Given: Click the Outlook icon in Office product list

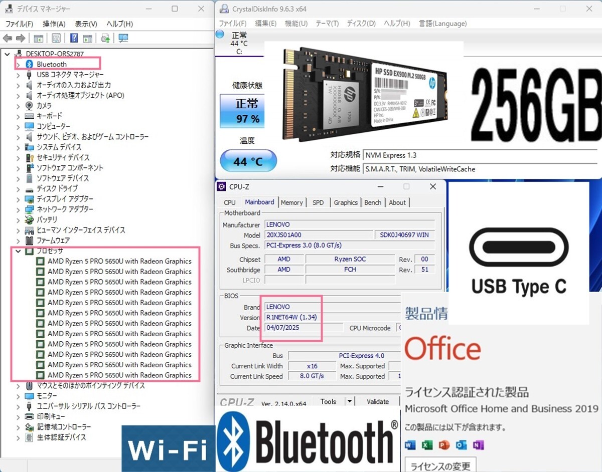Looking at the screenshot, I should coord(461,445).
